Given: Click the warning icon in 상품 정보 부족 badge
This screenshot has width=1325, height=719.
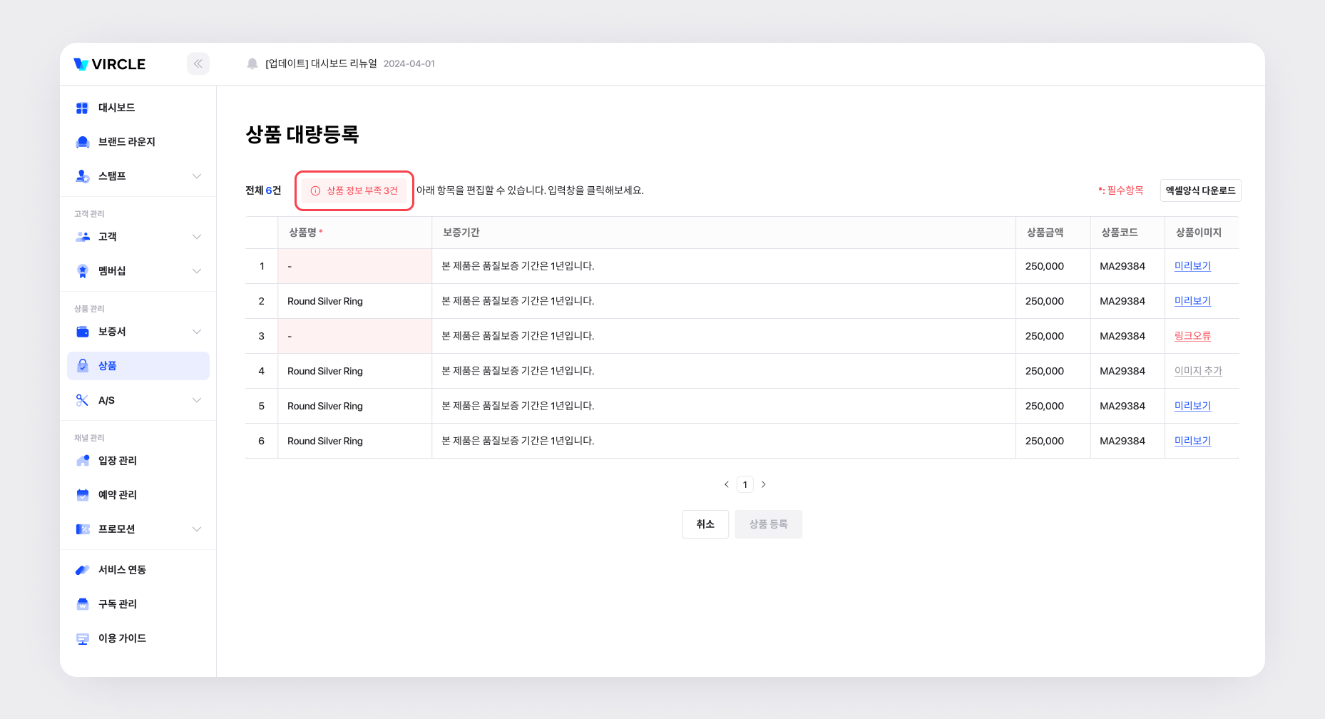Looking at the screenshot, I should click(x=315, y=190).
